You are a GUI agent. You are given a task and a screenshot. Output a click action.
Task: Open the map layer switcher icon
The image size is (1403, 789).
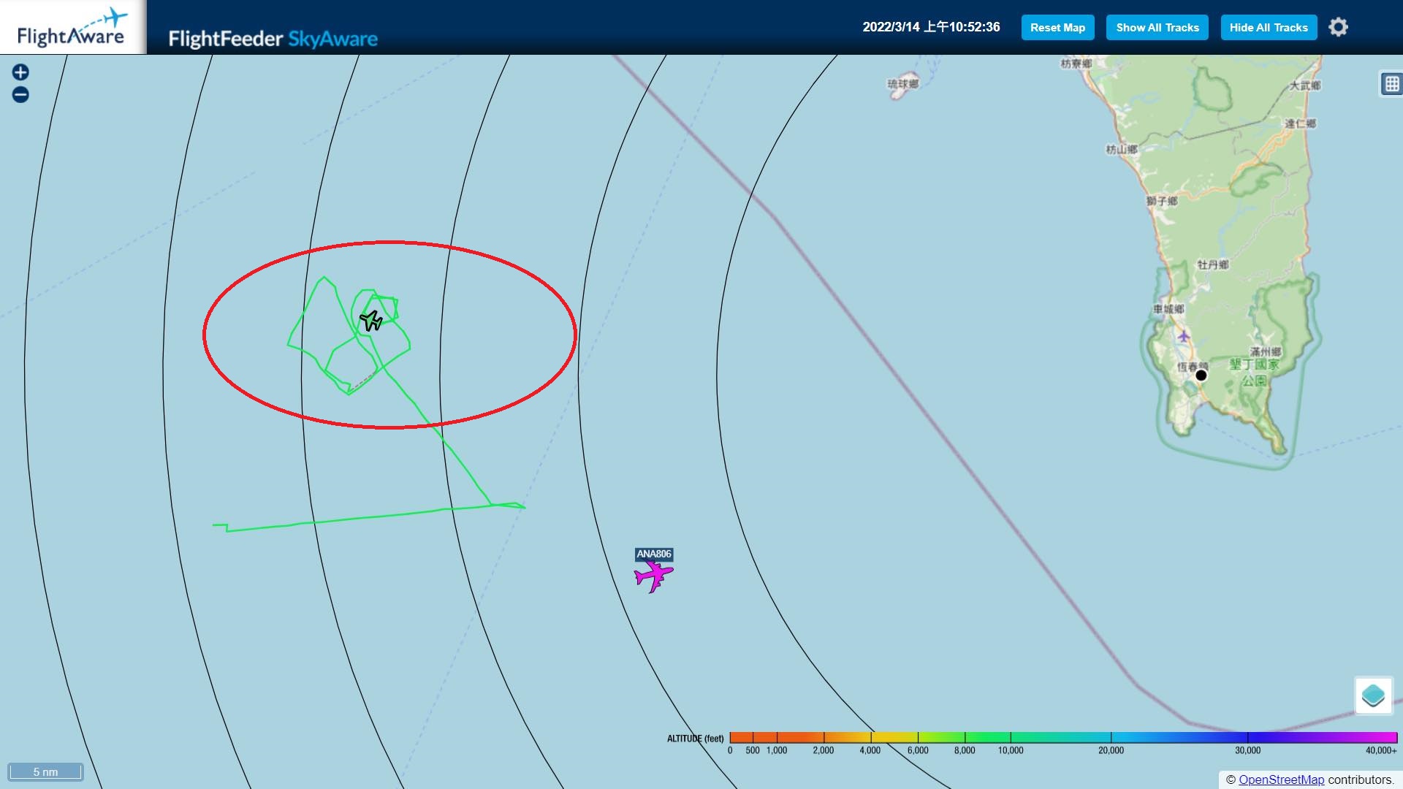tap(1373, 695)
